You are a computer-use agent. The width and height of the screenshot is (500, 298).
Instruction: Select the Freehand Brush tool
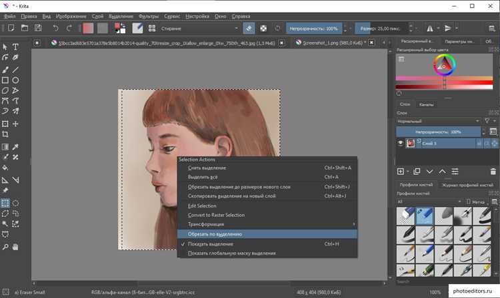(5, 70)
